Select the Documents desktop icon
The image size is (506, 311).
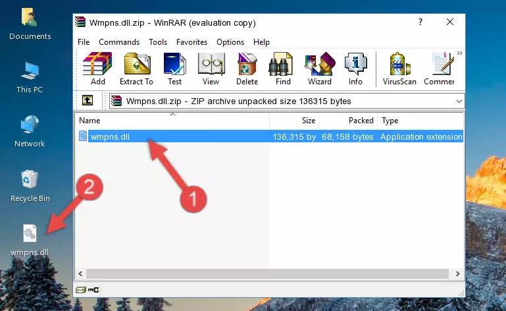click(x=30, y=24)
